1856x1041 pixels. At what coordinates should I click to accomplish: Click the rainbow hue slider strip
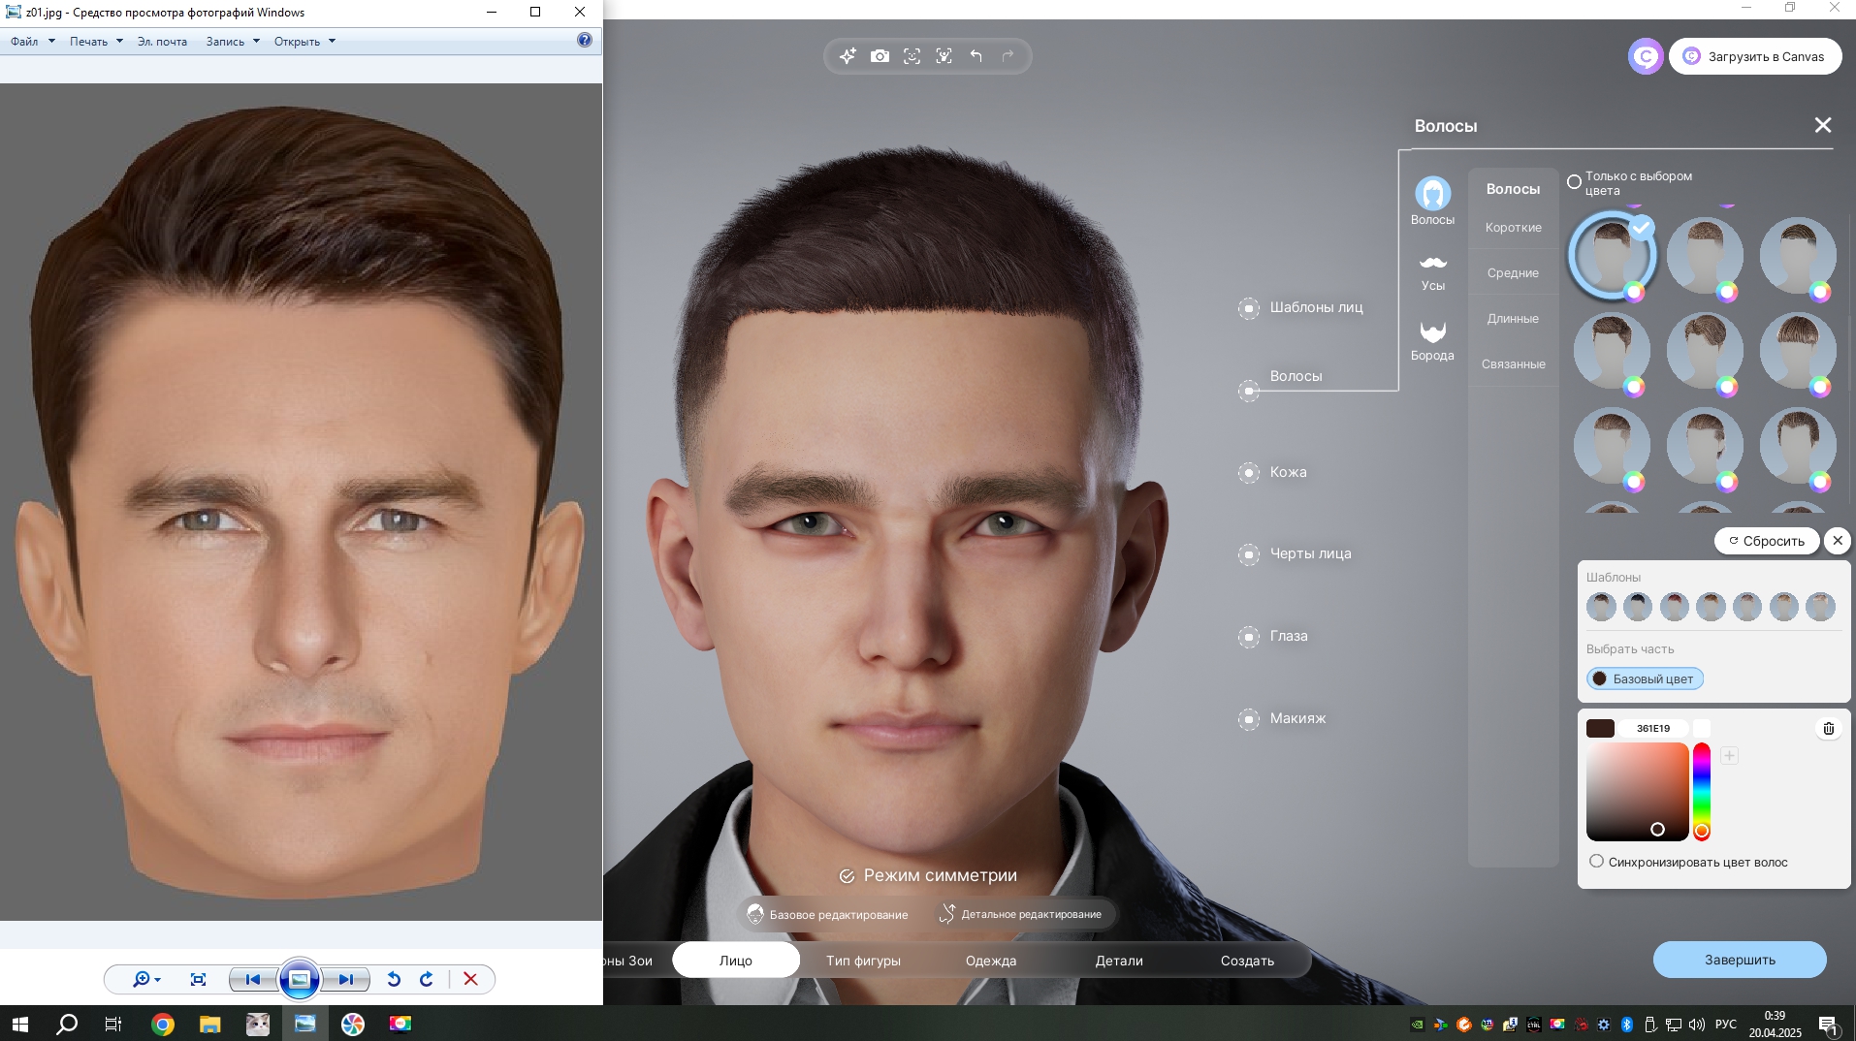[1701, 785]
